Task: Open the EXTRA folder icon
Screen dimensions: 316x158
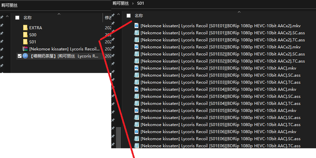Action: click(x=25, y=28)
